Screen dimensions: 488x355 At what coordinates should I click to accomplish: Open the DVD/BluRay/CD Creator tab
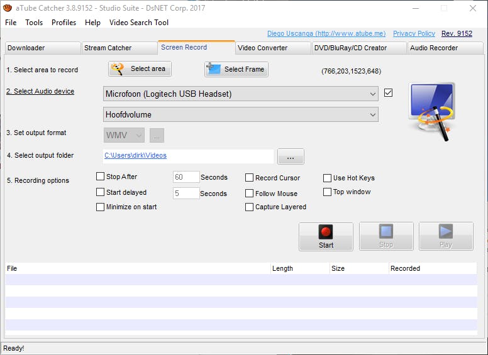(360, 48)
